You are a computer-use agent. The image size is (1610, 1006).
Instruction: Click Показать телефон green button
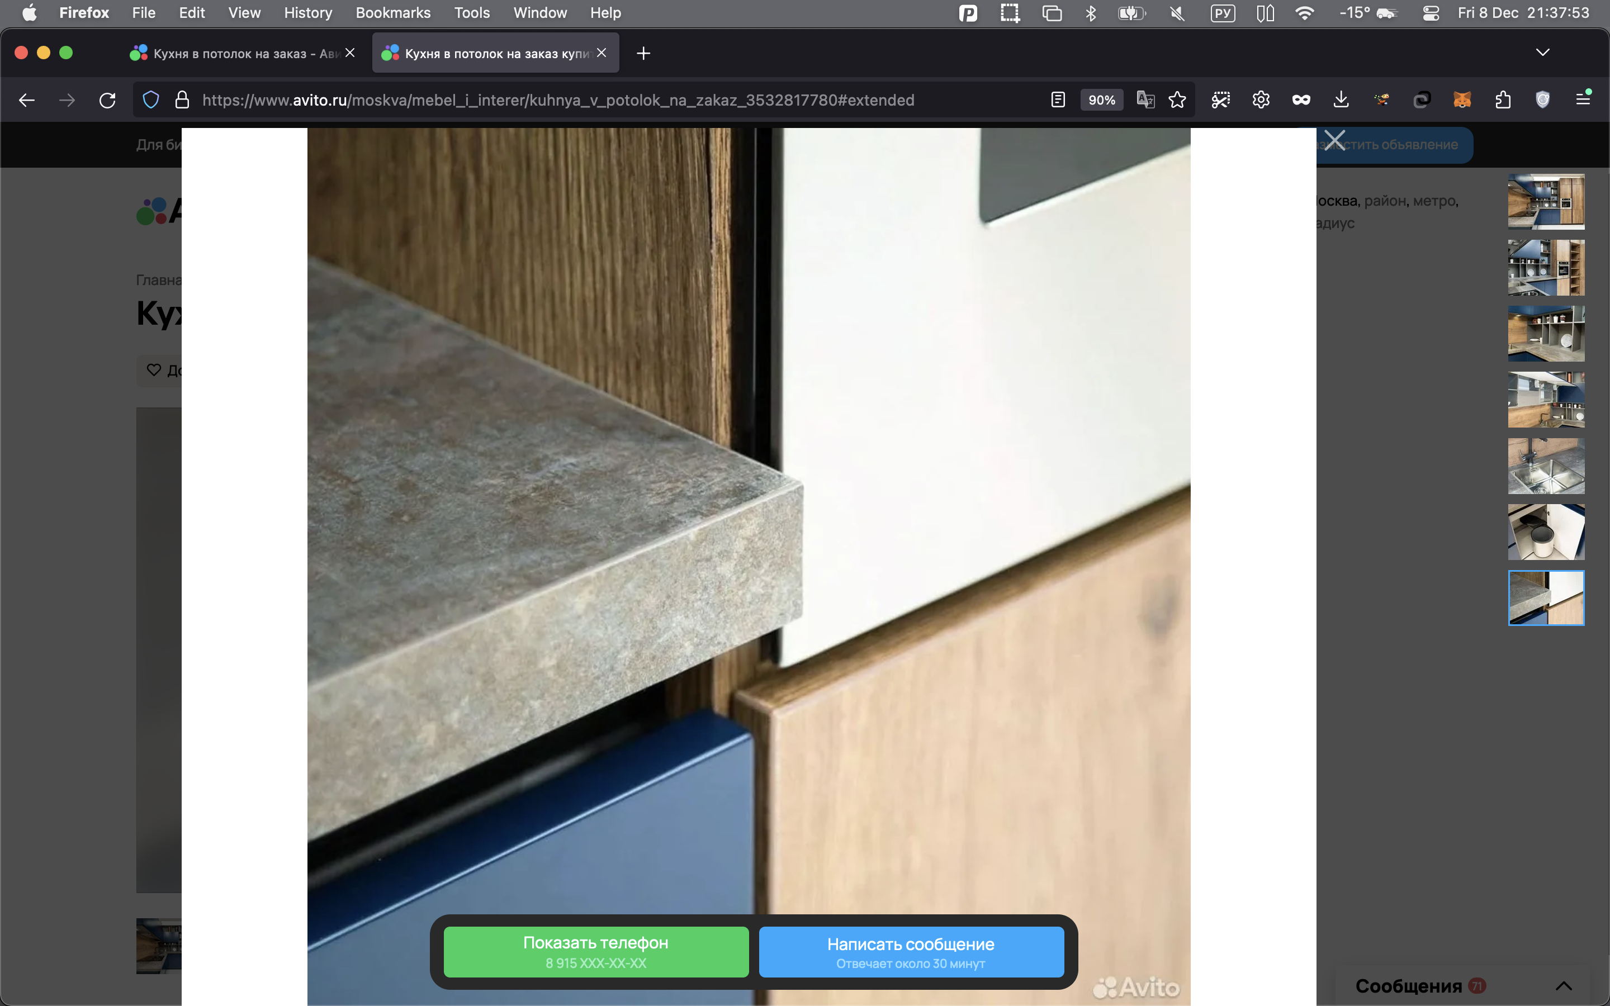[x=595, y=951]
